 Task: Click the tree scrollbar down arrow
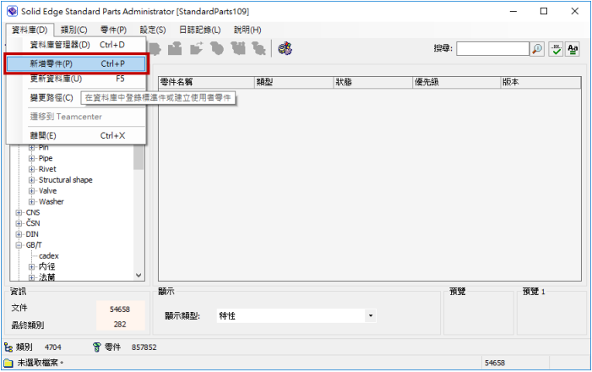pos(138,276)
